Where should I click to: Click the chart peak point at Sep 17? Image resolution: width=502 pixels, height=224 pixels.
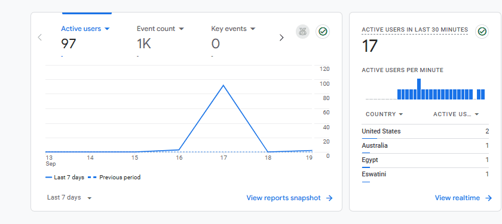tap(223, 85)
